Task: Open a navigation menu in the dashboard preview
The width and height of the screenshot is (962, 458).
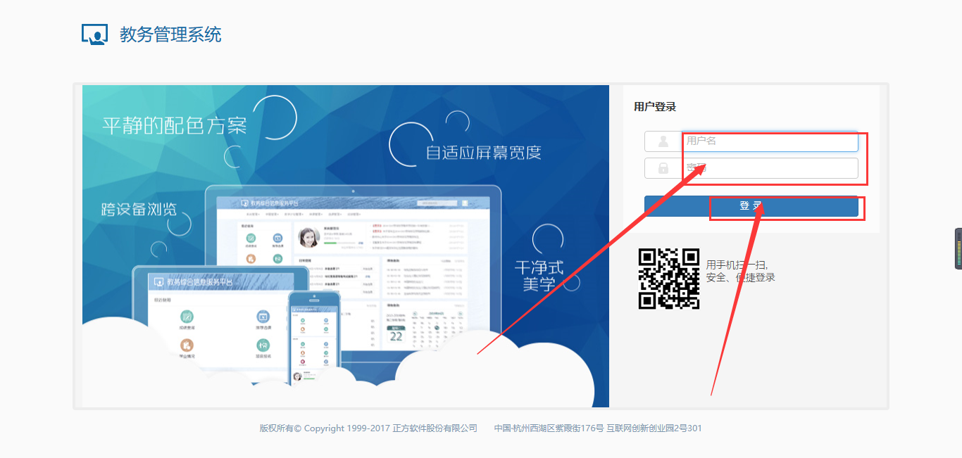Action: 254,215
